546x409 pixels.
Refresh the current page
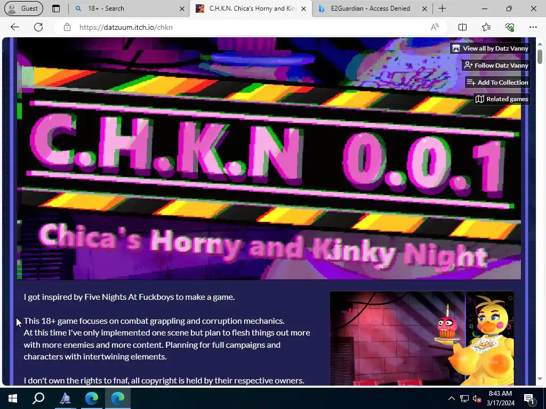(x=38, y=27)
